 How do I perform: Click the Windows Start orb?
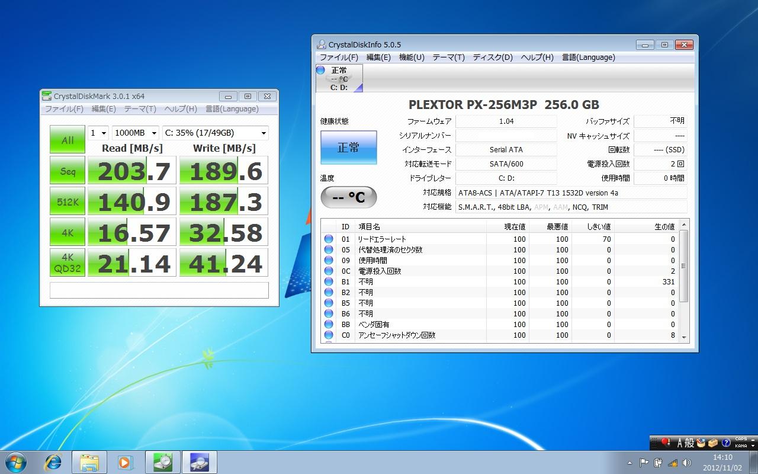click(x=16, y=462)
